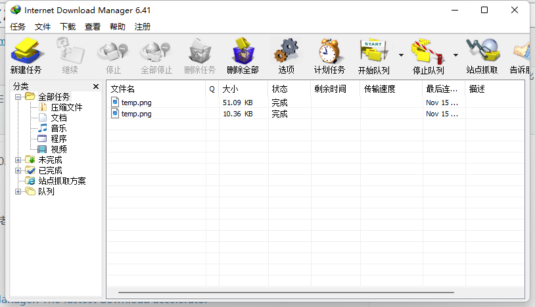
Task: Click the 10.36 KB size cell
Action: tap(238, 114)
